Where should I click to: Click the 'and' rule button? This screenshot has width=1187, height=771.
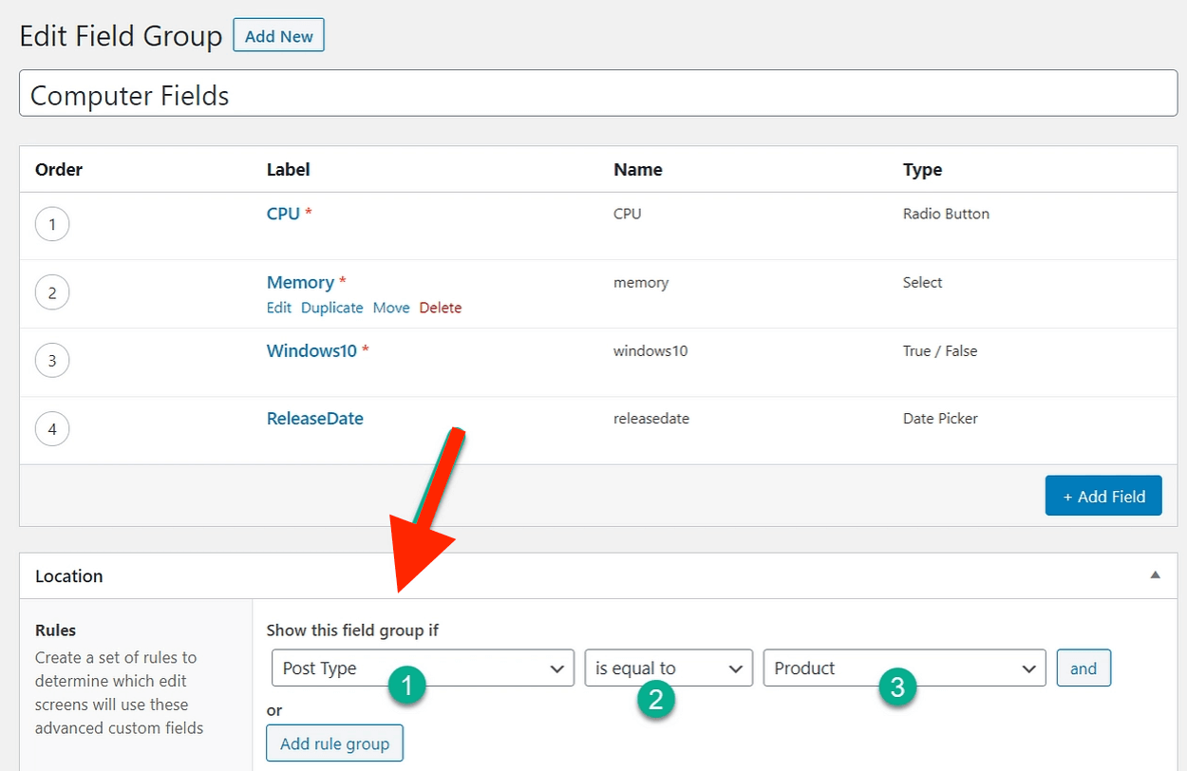point(1083,668)
